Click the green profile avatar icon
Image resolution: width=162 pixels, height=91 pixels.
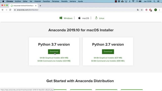(155, 10)
